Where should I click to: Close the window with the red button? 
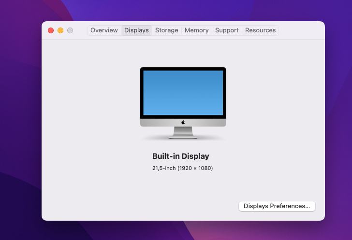tap(51, 30)
